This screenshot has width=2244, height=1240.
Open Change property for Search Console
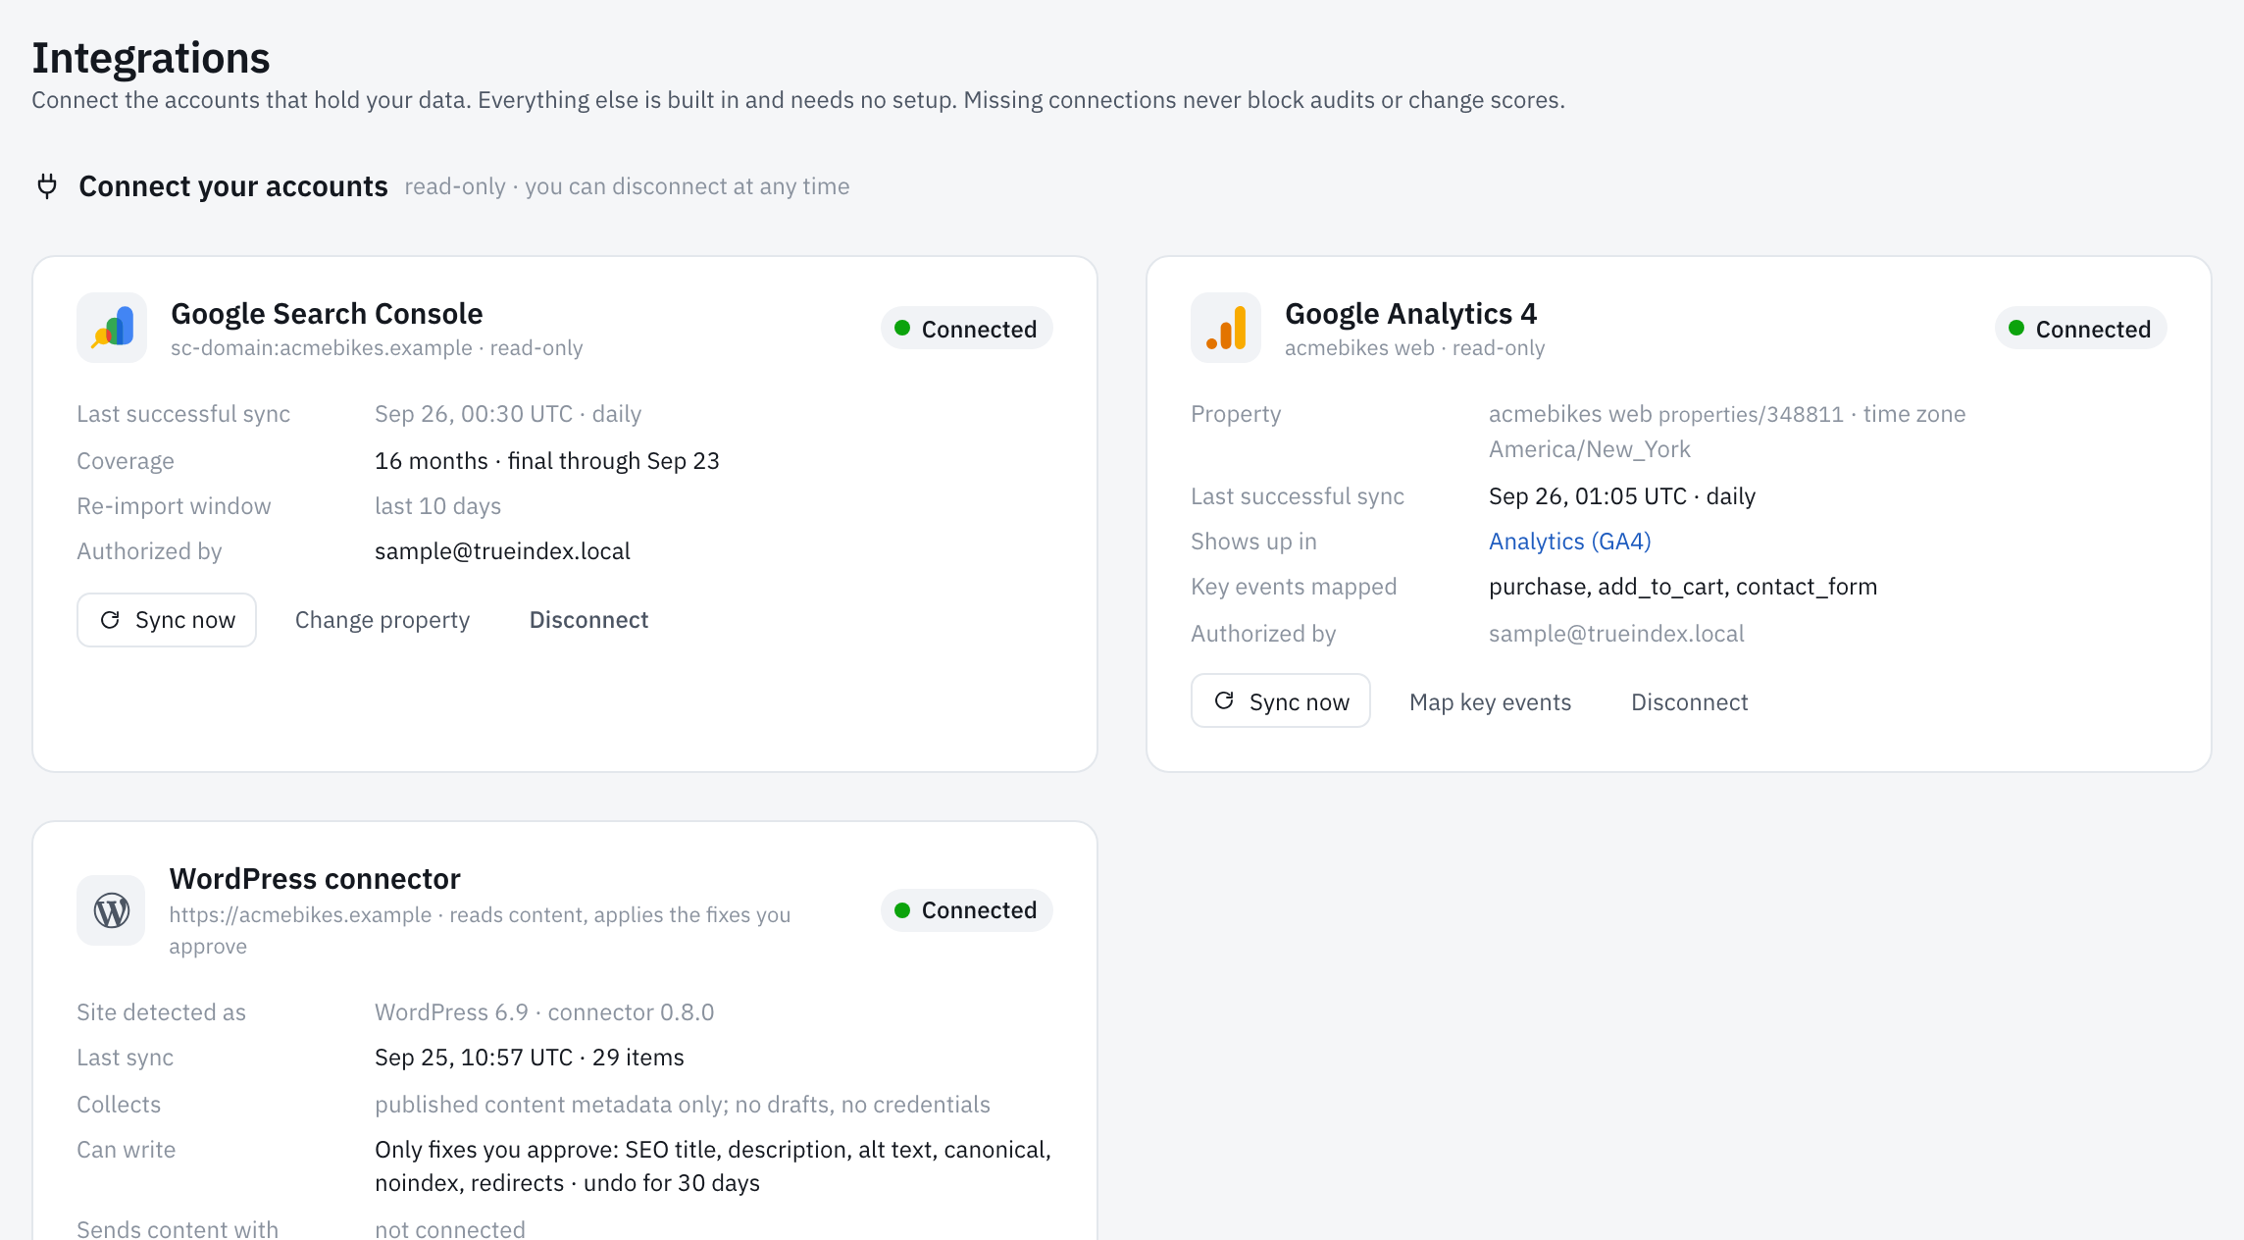tap(382, 620)
